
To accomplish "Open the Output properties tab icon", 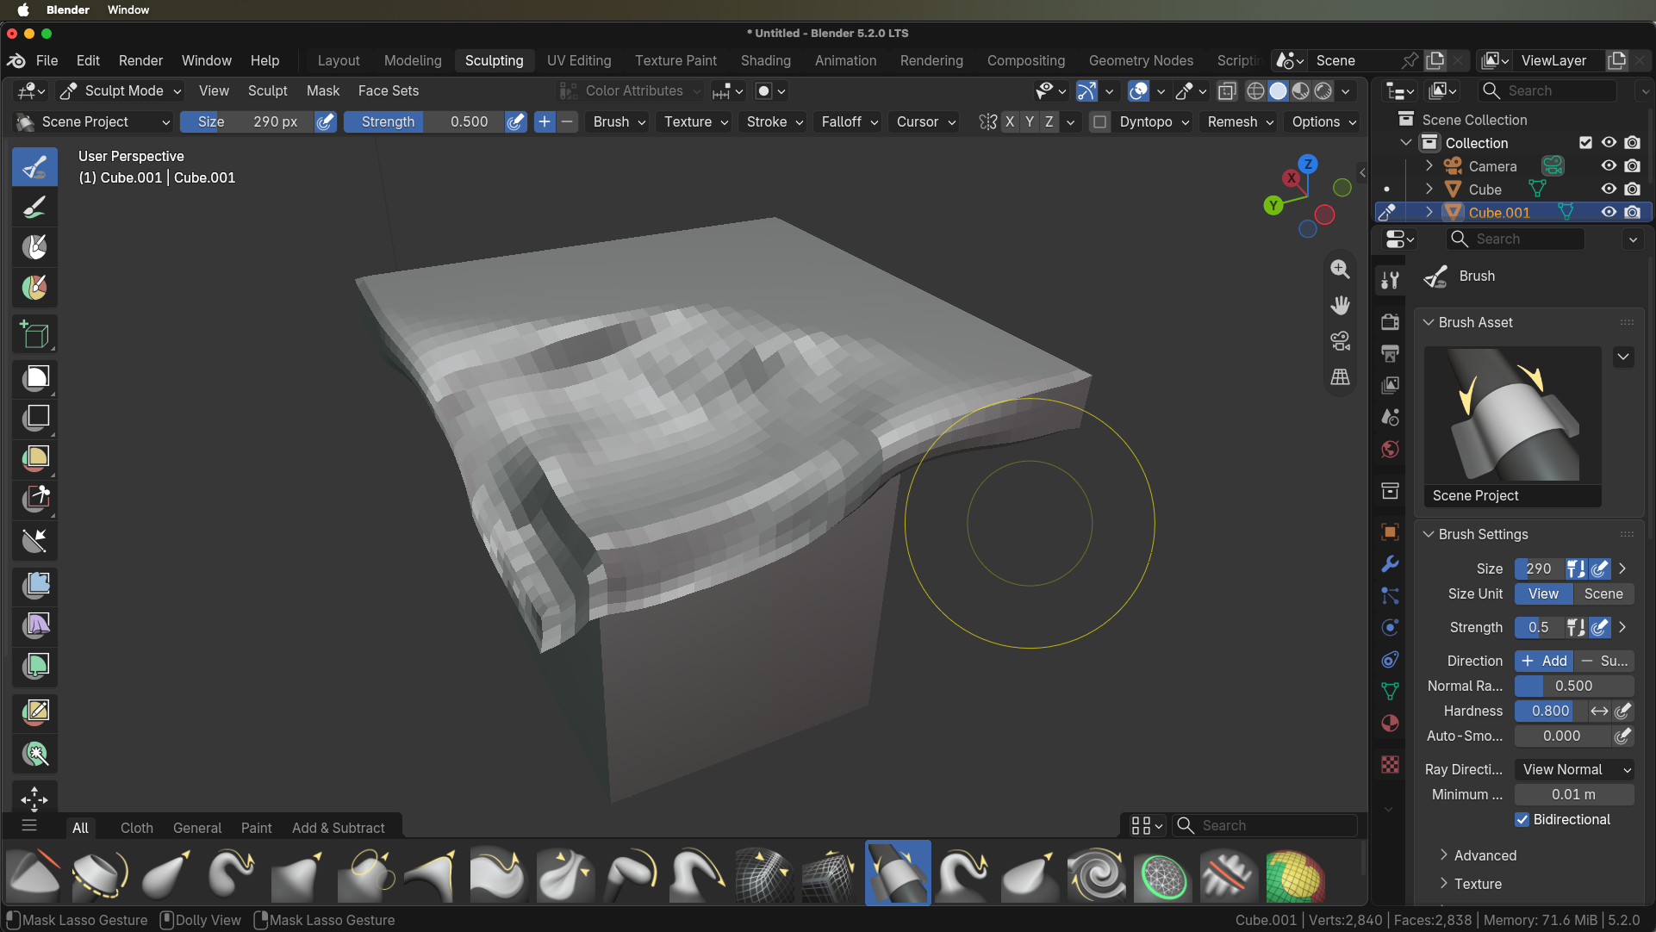I will click(1390, 353).
